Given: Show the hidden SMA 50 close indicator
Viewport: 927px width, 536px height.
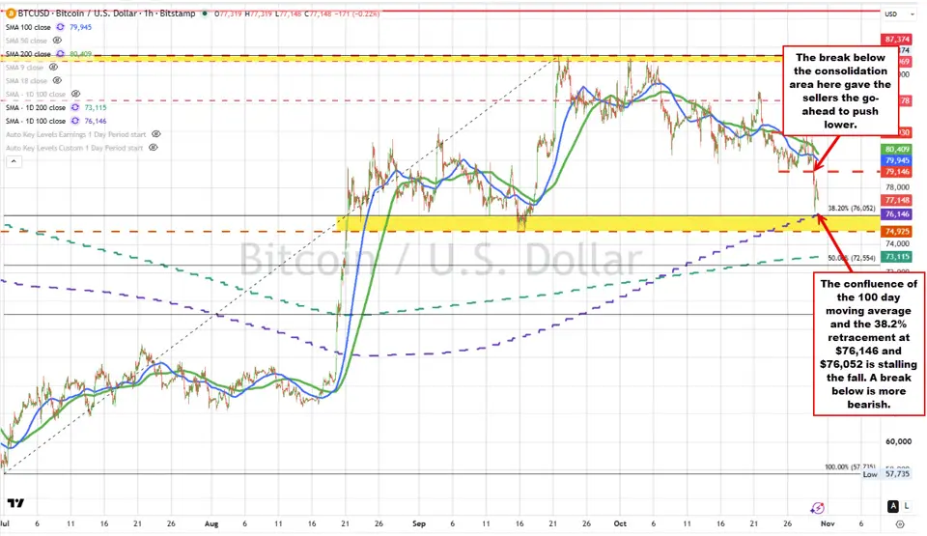Looking at the screenshot, I should (57, 41).
